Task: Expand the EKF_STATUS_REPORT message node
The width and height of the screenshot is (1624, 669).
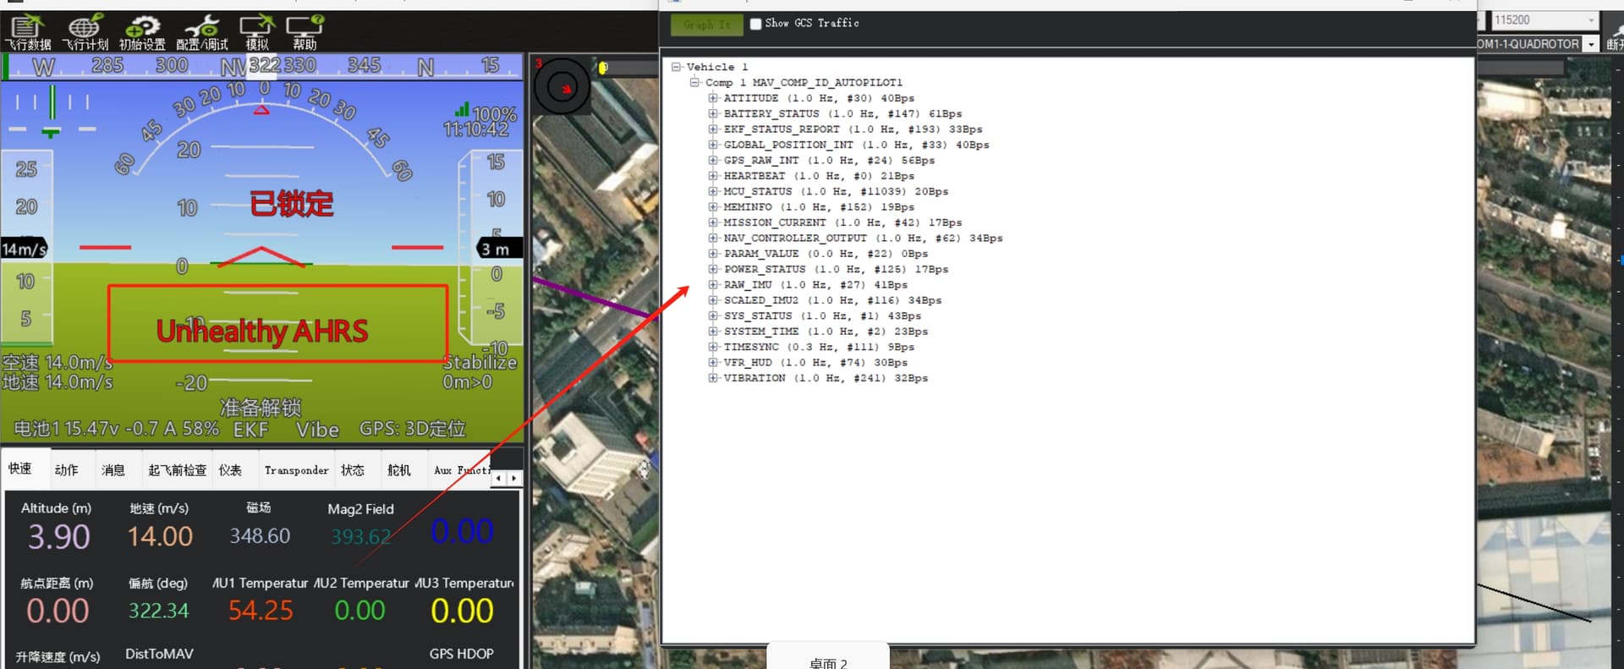Action: (x=713, y=129)
